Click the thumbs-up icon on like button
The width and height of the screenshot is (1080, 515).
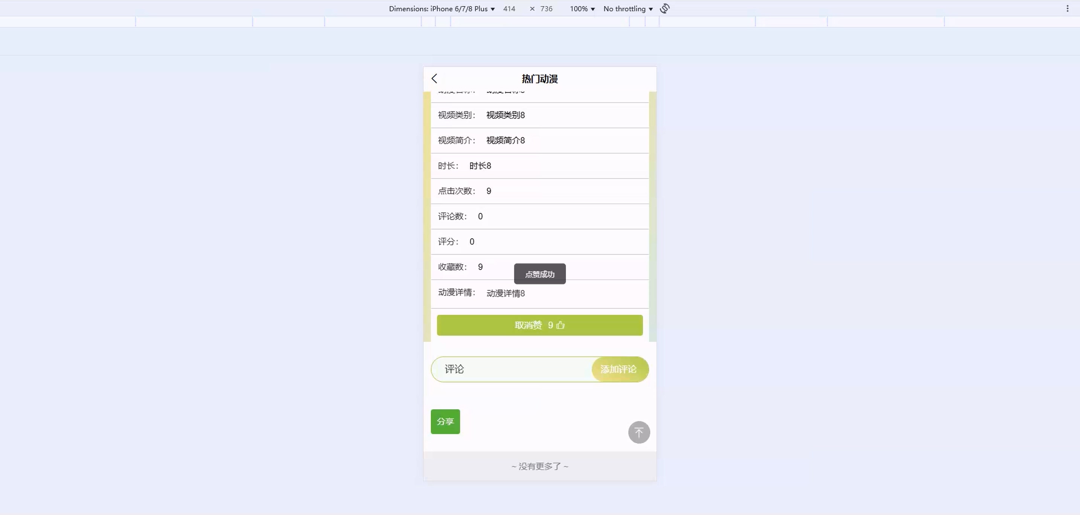[x=561, y=325]
